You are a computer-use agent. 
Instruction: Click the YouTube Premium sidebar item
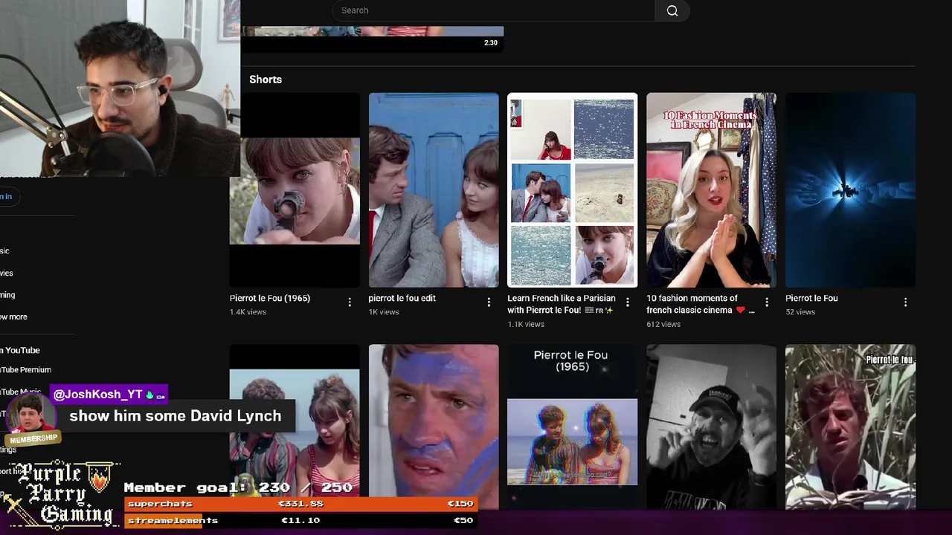pos(25,370)
